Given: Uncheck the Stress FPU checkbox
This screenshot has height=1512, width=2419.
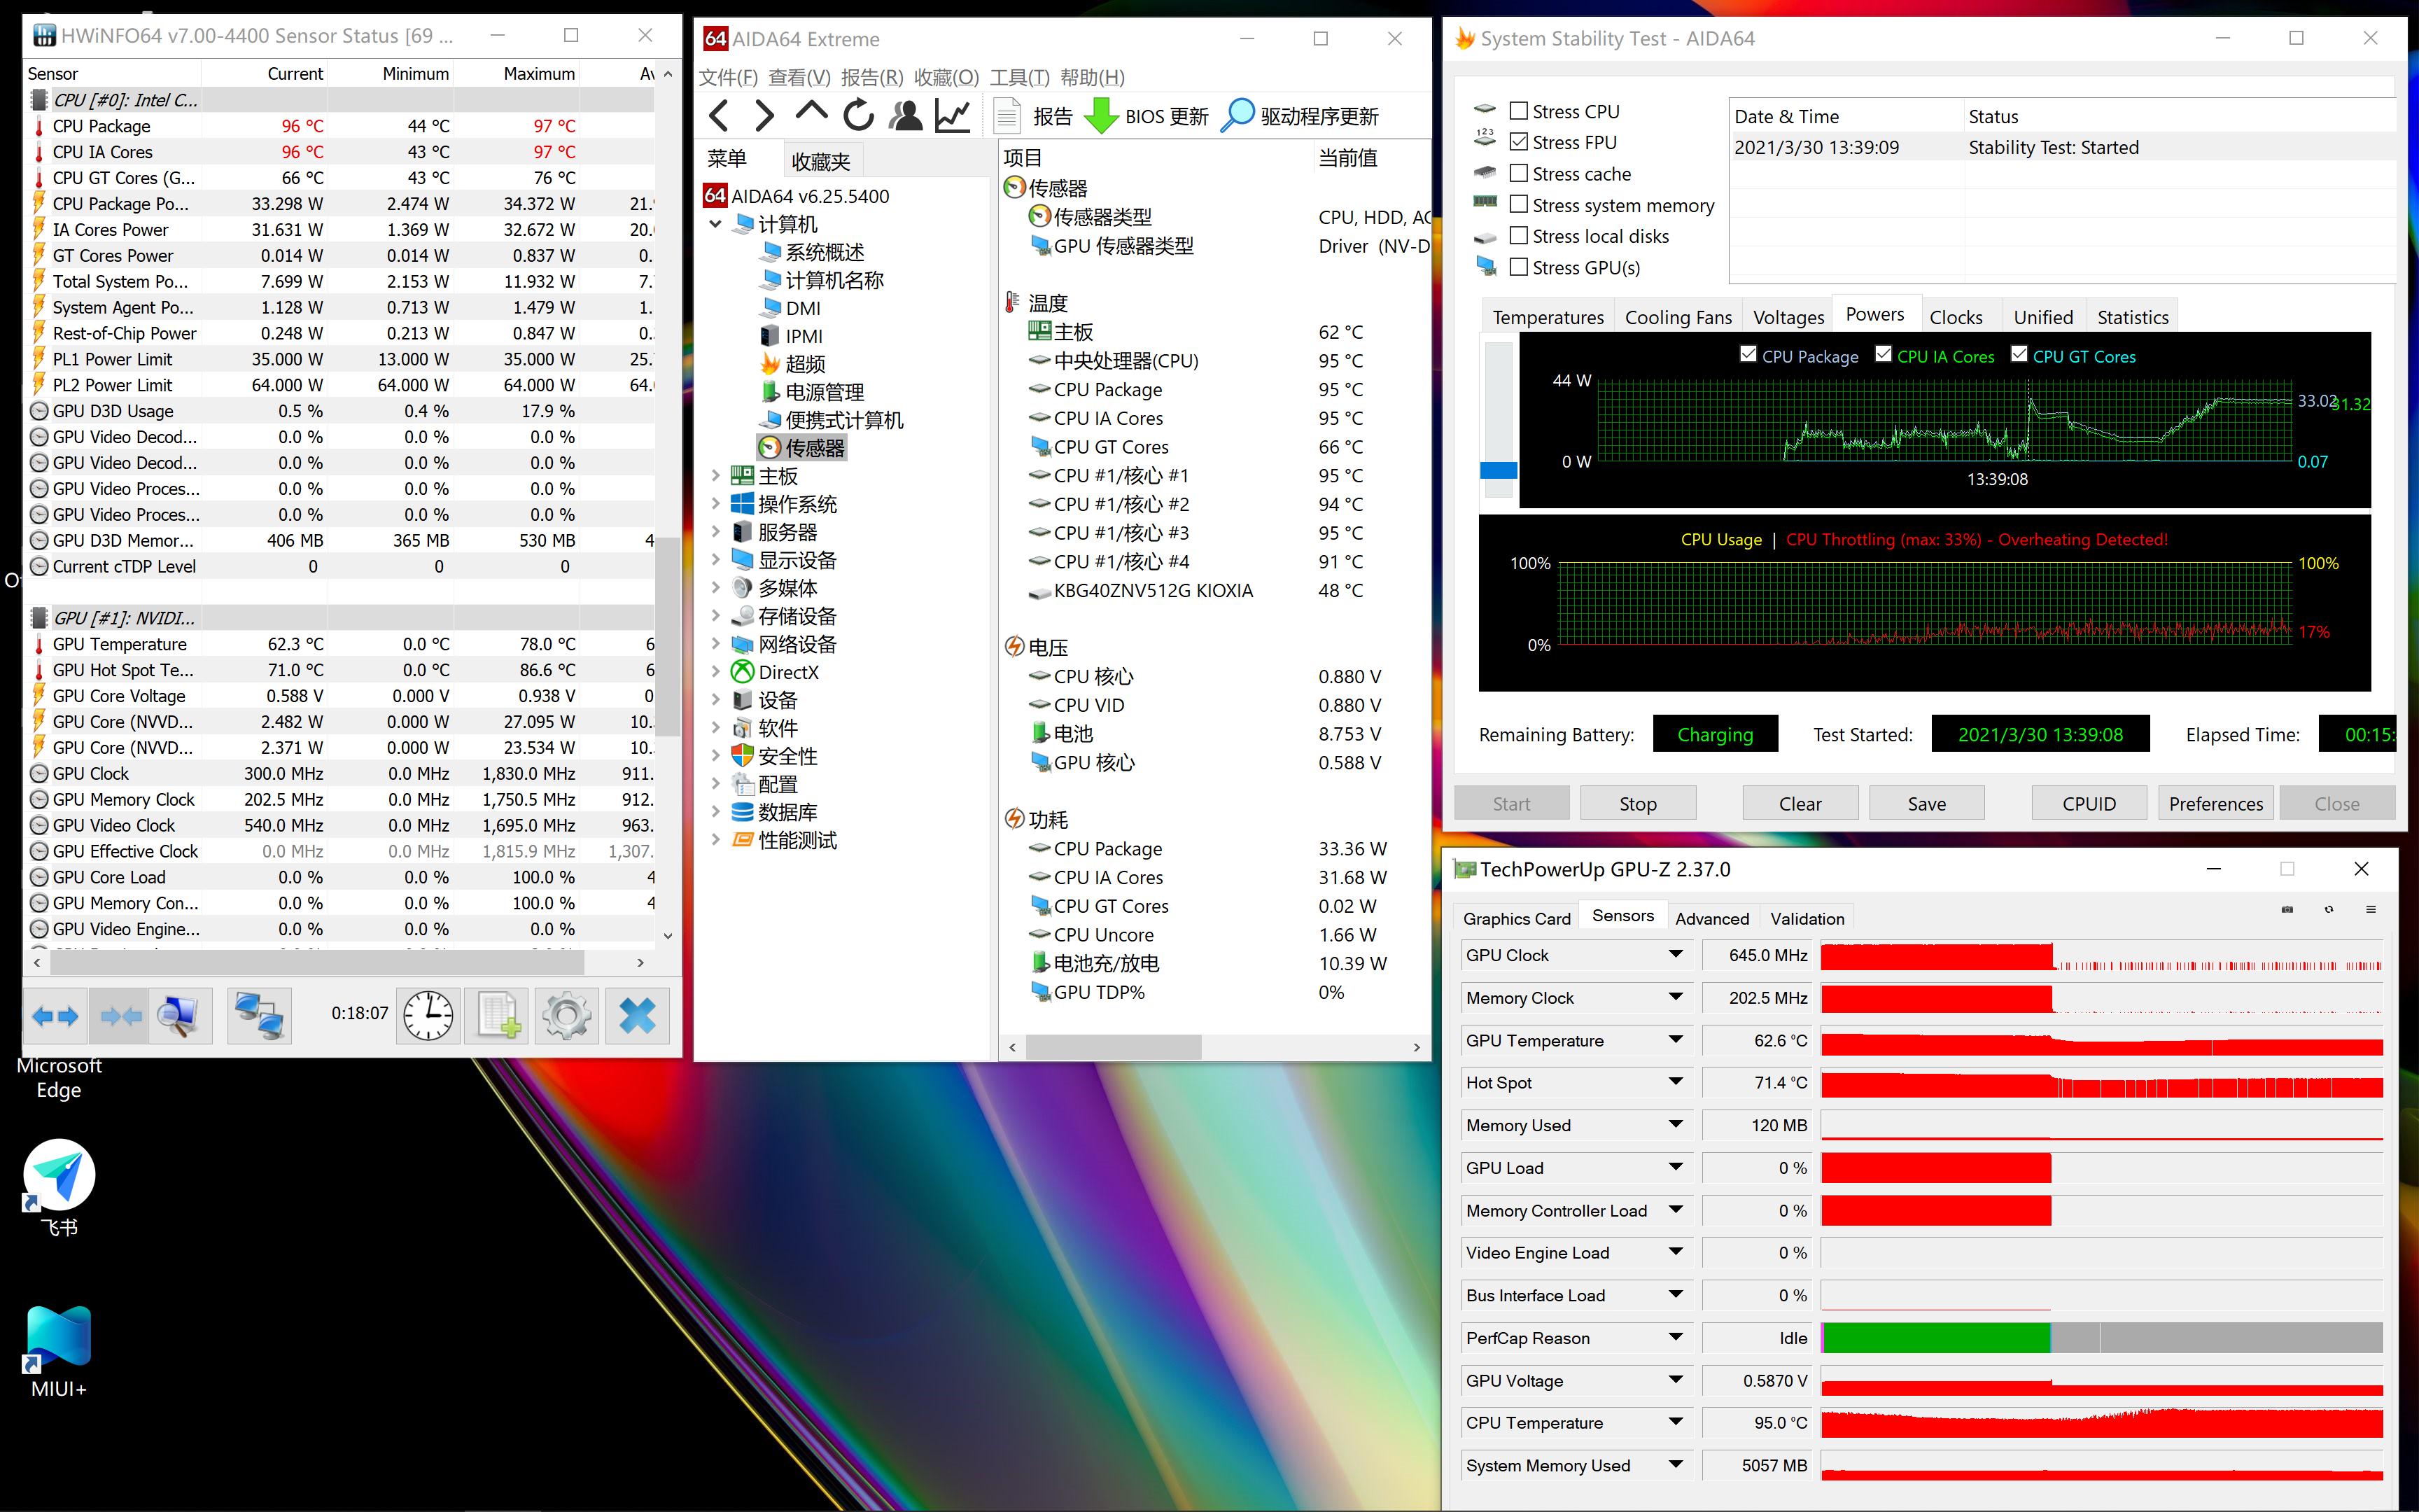Looking at the screenshot, I should tap(1518, 142).
